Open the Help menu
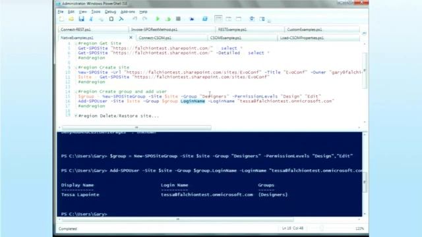 pos(143,12)
